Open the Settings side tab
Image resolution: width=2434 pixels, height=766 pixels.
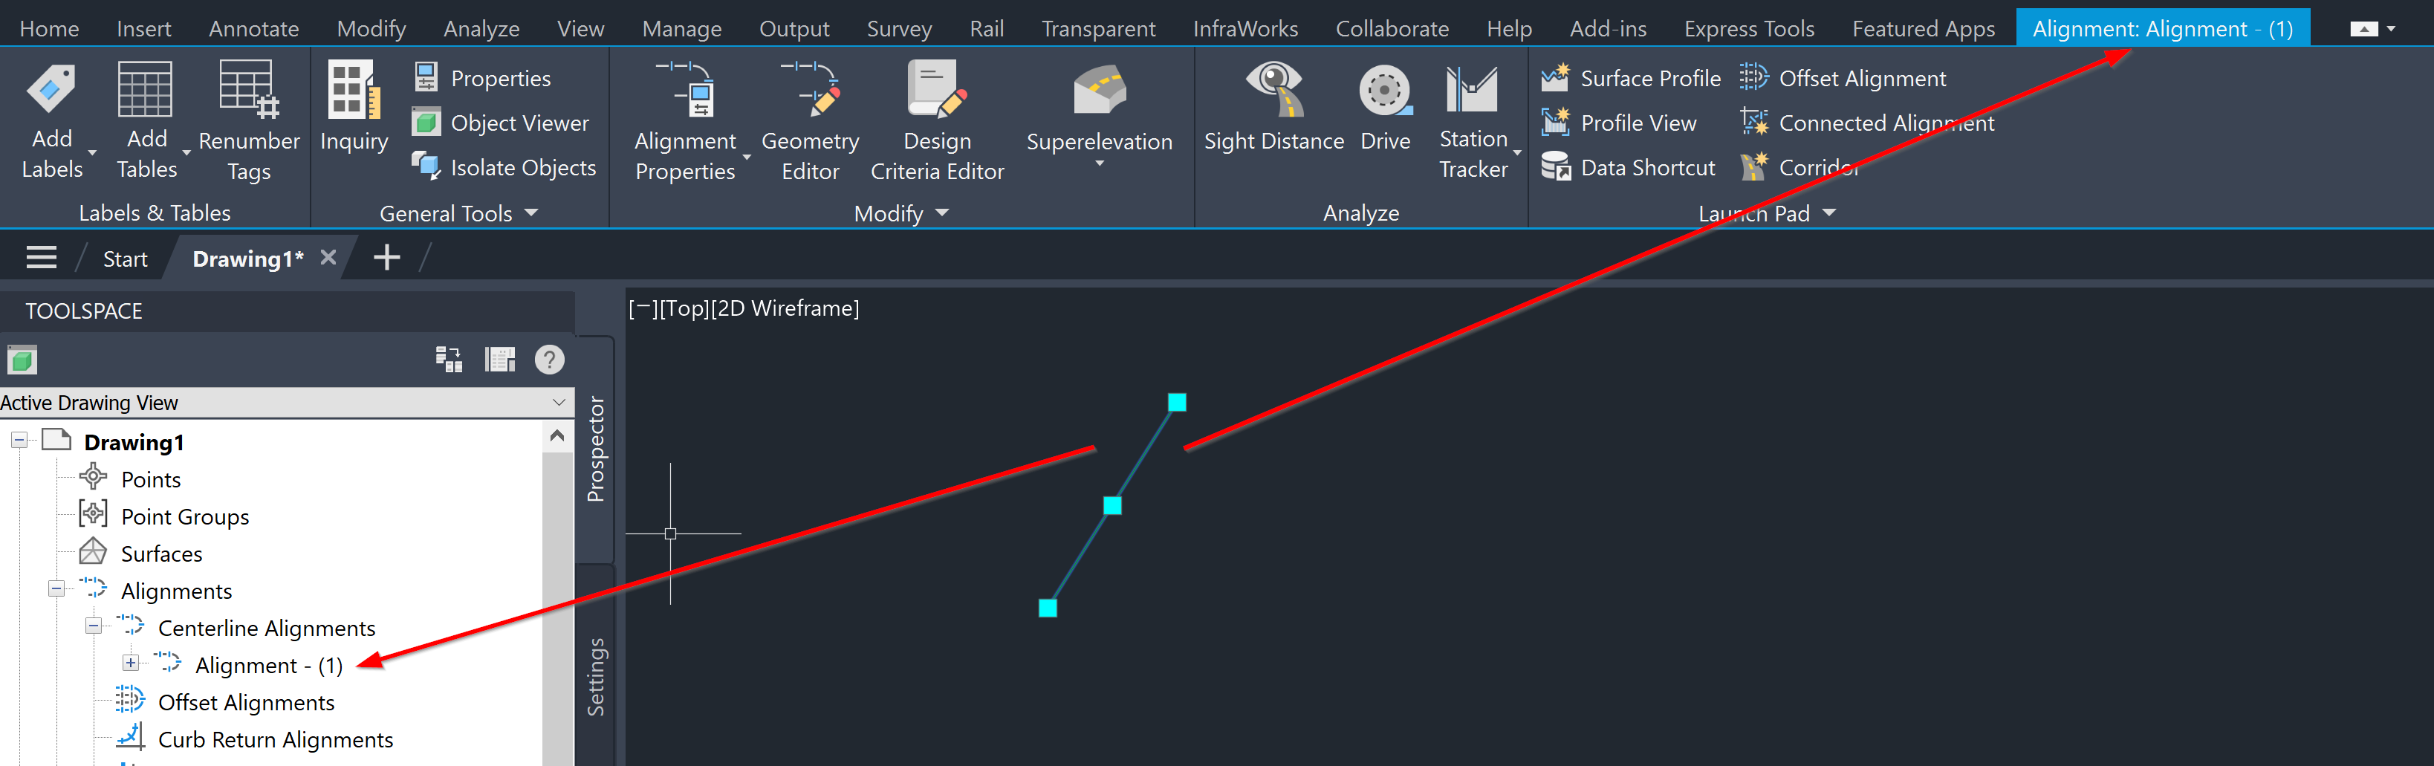tap(595, 678)
